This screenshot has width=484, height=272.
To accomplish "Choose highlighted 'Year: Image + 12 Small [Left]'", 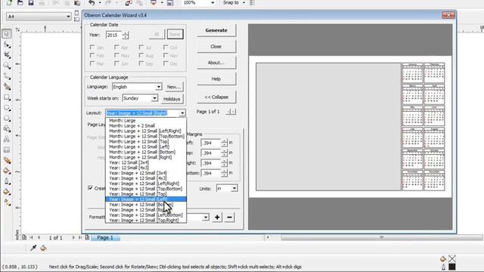I will 146,199.
